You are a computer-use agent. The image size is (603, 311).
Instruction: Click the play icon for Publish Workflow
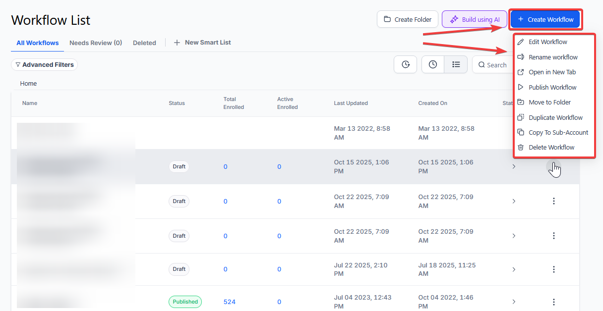click(x=521, y=87)
